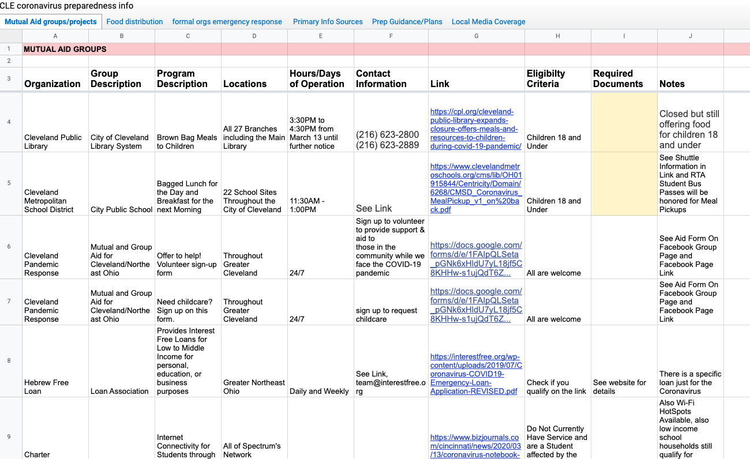Click the Locations header cell
The width and height of the screenshot is (750, 459).
click(254, 79)
